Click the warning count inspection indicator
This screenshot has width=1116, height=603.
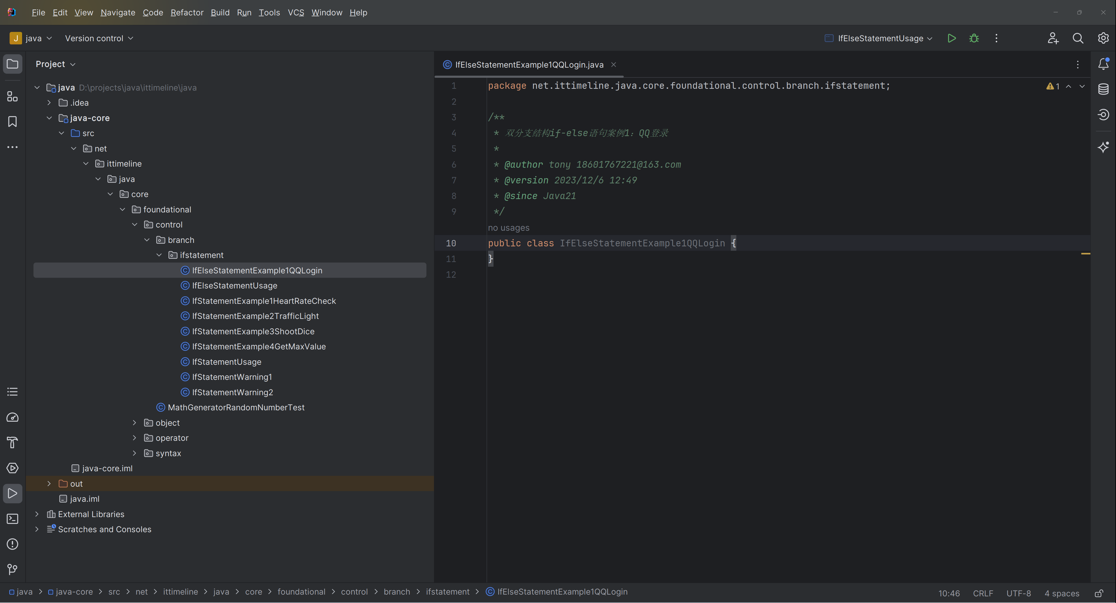[1053, 86]
